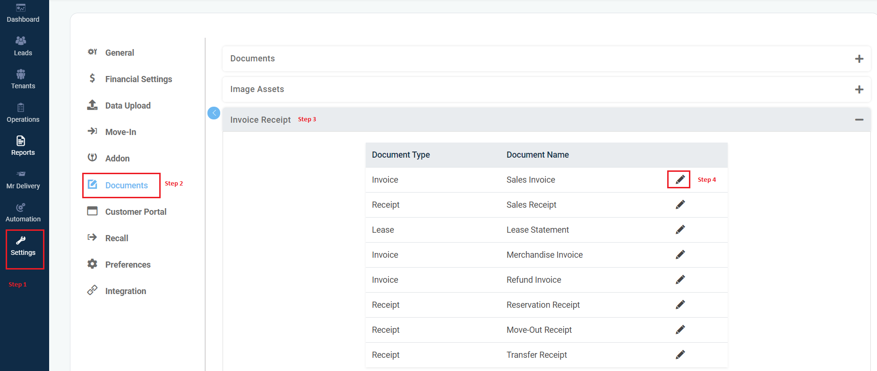Image resolution: width=877 pixels, height=371 pixels.
Task: Open the Tenants group icon
Action: click(x=21, y=74)
